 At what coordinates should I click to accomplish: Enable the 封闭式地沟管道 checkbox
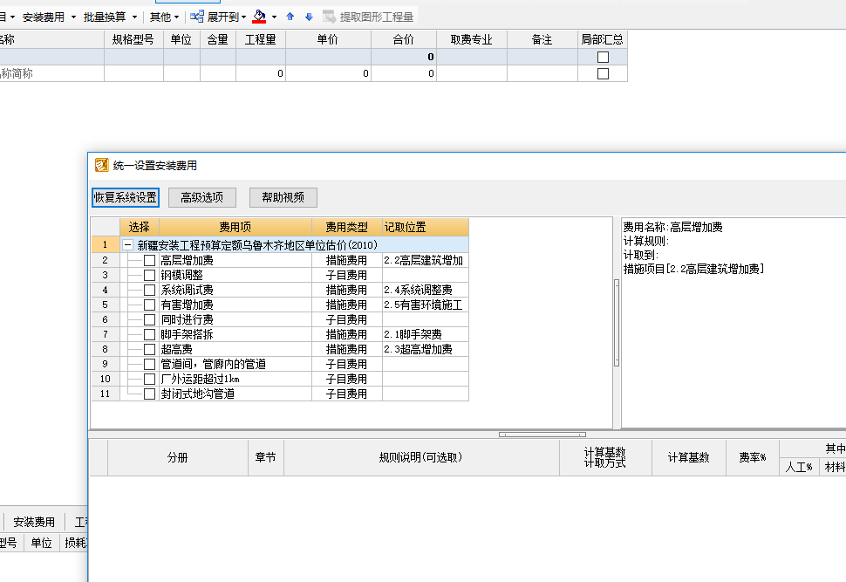[149, 394]
